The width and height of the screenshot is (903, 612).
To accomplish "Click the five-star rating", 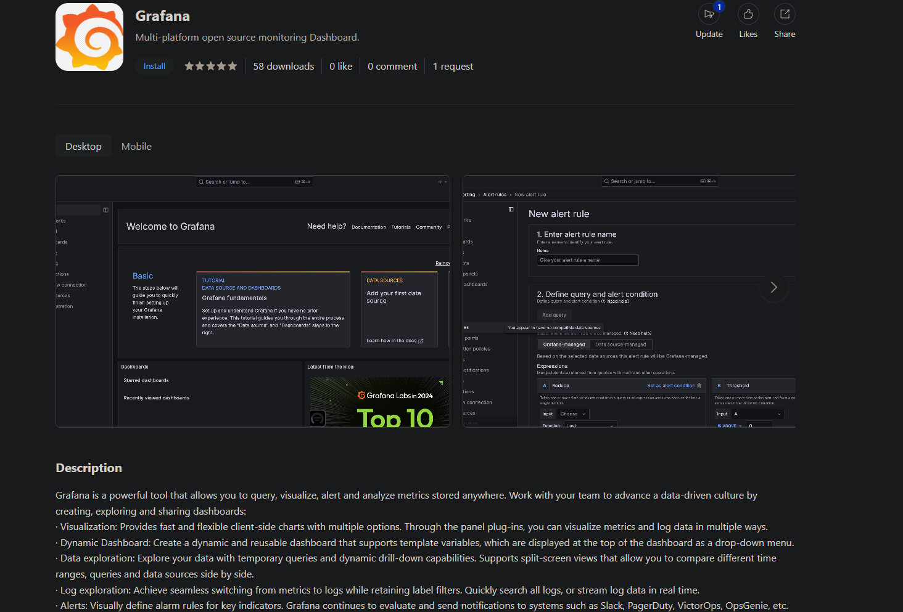I will pos(210,66).
